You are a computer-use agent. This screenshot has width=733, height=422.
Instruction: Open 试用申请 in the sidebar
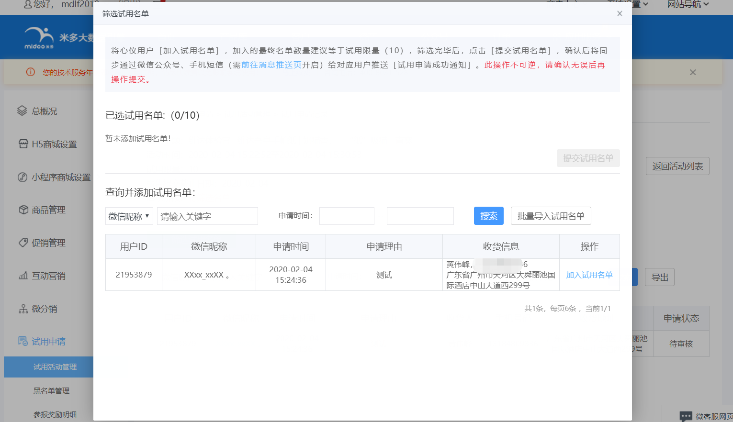[x=48, y=341]
